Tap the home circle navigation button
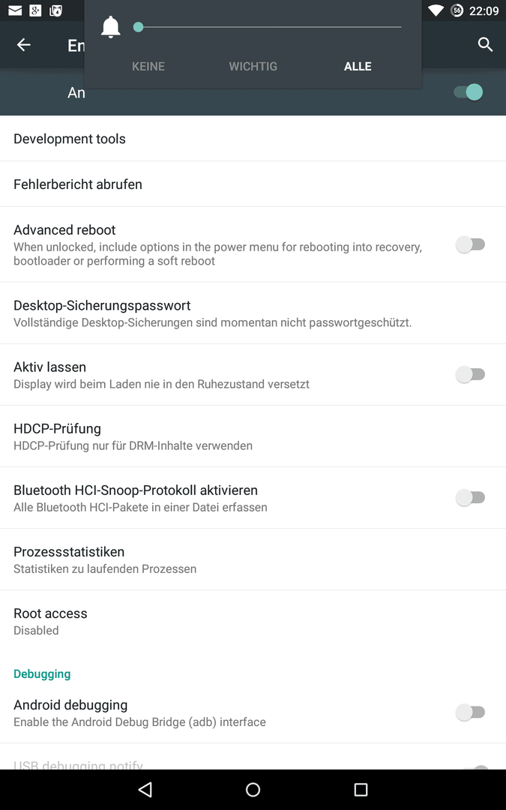The width and height of the screenshot is (506, 810). (253, 789)
